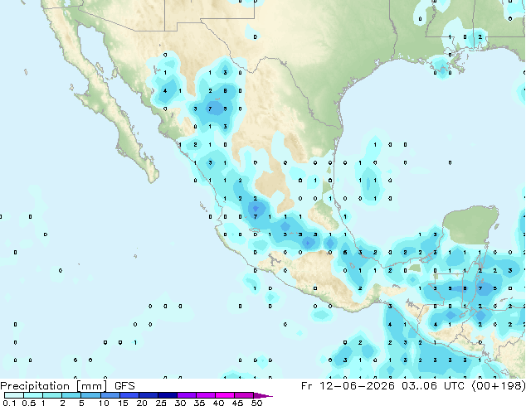Image resolution: width=526 pixels, height=406 pixels.
Task: Click the '0.5' legend scale label
Action: pos(28,403)
